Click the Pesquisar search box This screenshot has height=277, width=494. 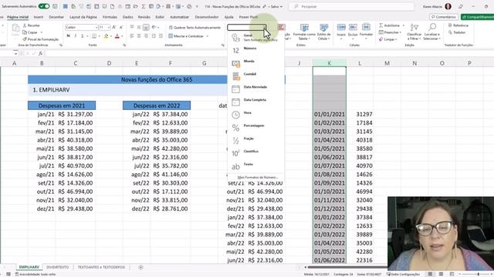pos(351,6)
